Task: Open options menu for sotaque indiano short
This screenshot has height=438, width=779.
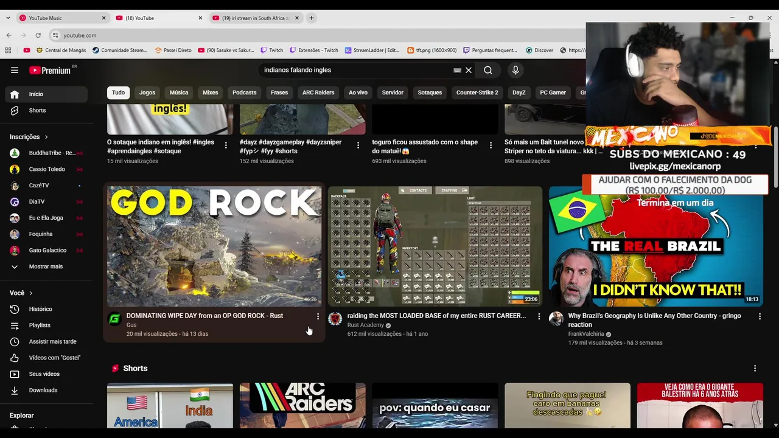Action: point(226,145)
